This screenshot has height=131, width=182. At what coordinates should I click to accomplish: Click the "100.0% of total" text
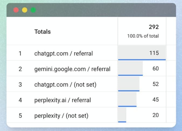point(143,36)
